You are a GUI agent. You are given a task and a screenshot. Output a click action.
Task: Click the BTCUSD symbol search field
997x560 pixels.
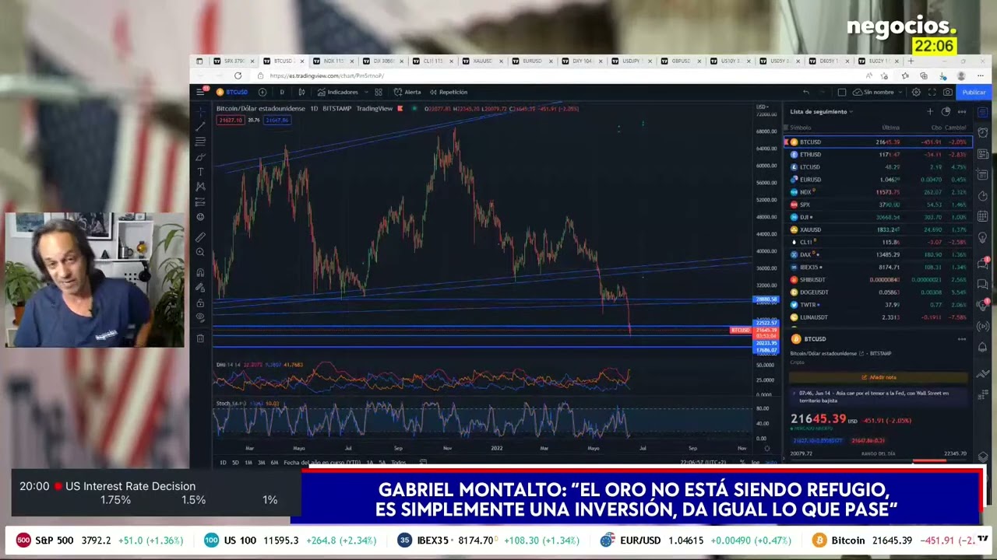233,92
